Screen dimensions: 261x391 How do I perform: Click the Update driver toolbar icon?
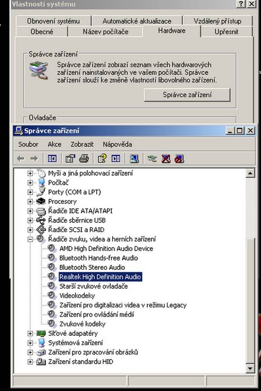tap(152, 158)
